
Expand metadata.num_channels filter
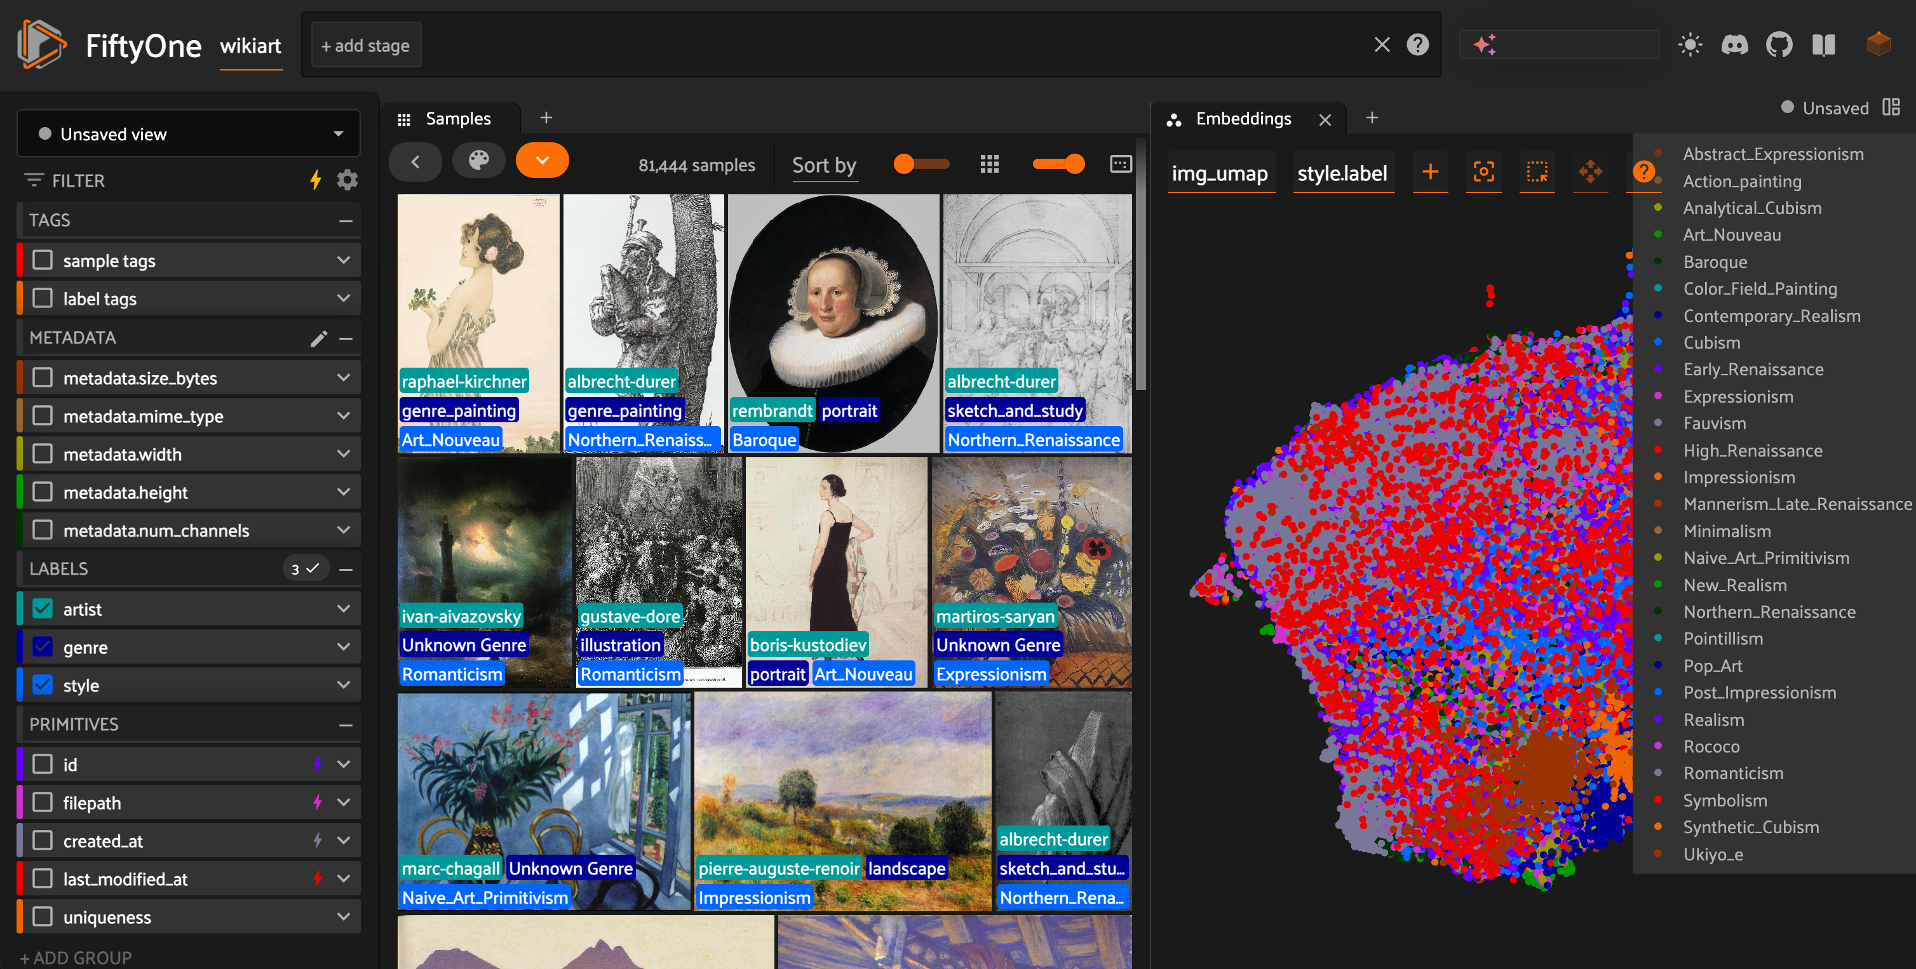(x=344, y=530)
